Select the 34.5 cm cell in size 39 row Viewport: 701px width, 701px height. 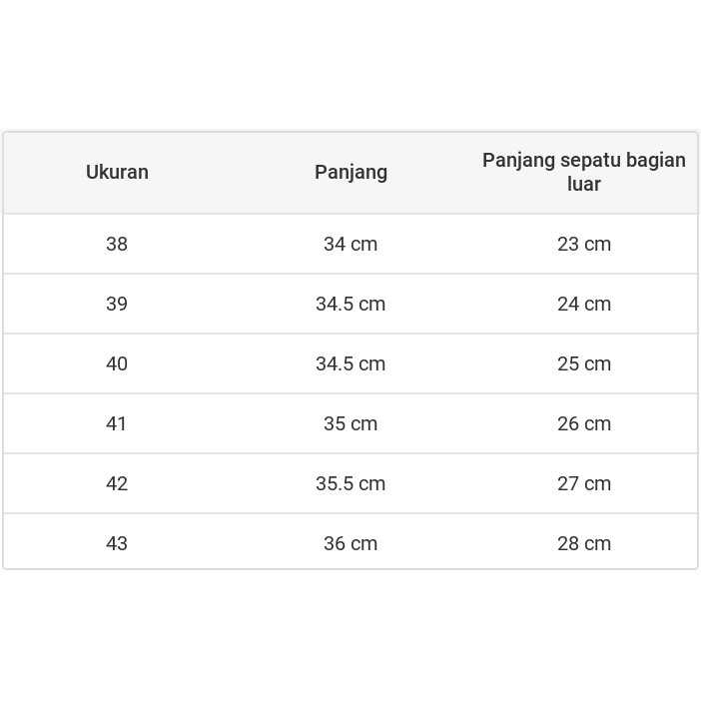(350, 304)
